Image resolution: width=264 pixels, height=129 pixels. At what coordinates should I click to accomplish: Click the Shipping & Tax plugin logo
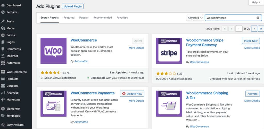[x=169, y=104]
